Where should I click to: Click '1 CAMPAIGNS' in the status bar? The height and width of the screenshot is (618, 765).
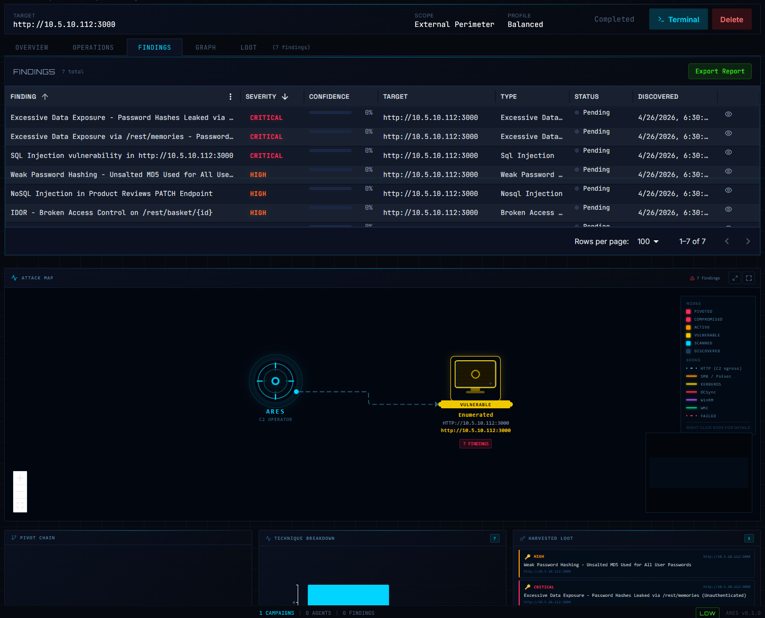tap(276, 613)
